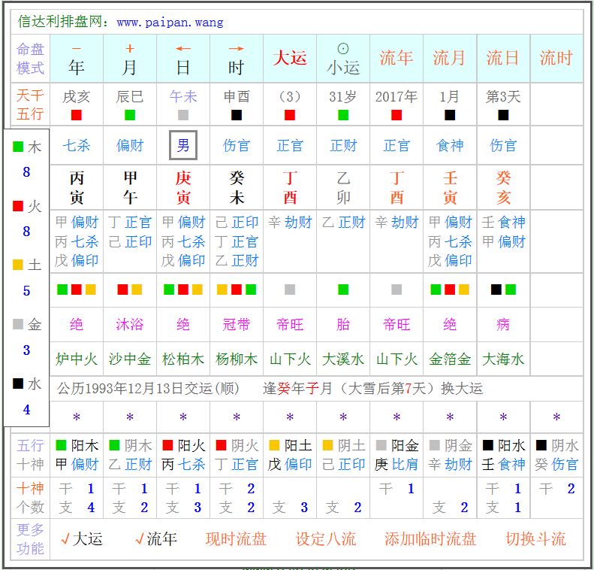
Task: Click the green 木 swatch in left legend
Action: 18,147
